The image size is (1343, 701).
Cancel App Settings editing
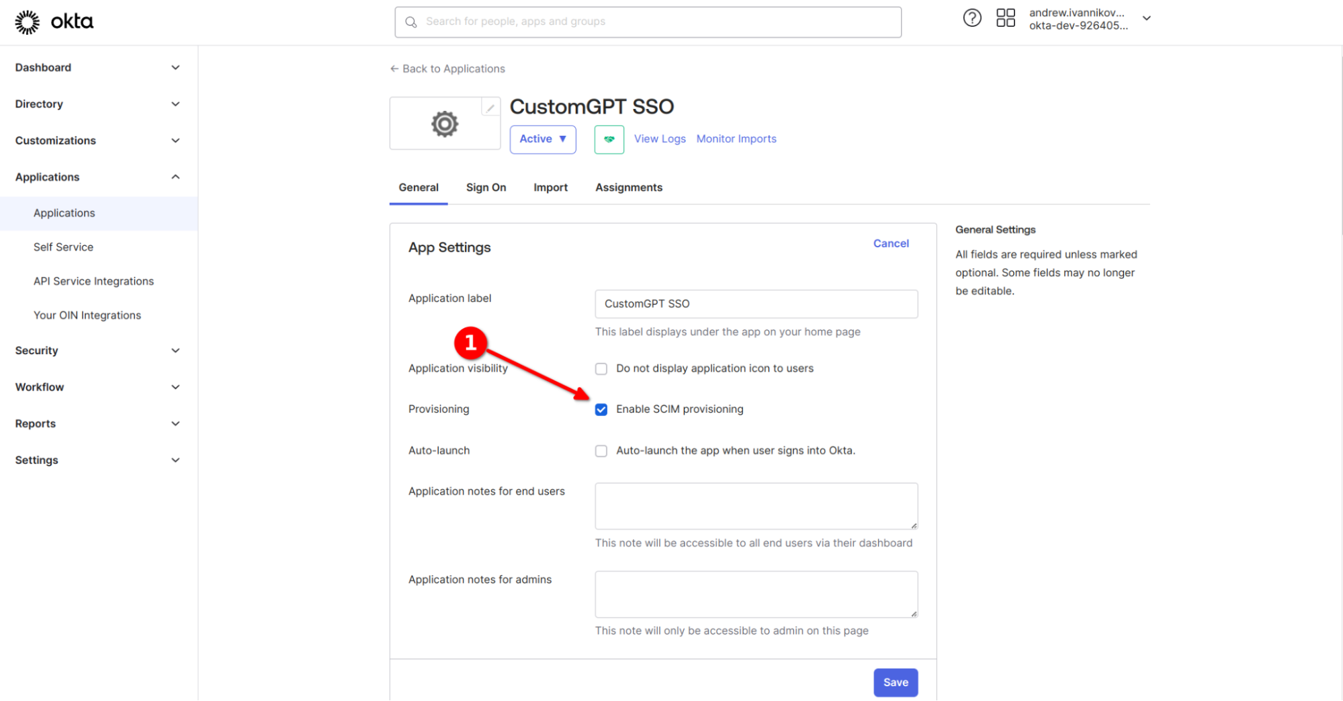890,244
